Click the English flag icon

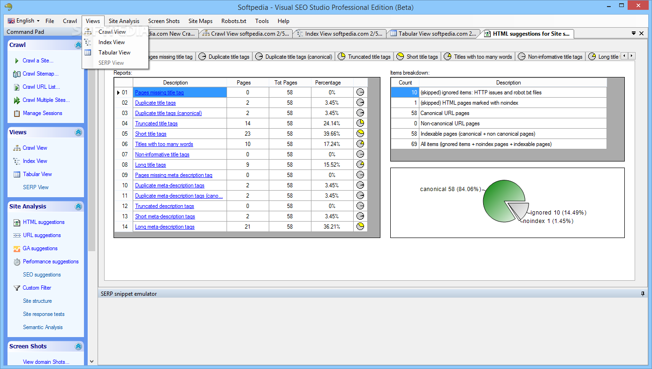click(x=11, y=21)
